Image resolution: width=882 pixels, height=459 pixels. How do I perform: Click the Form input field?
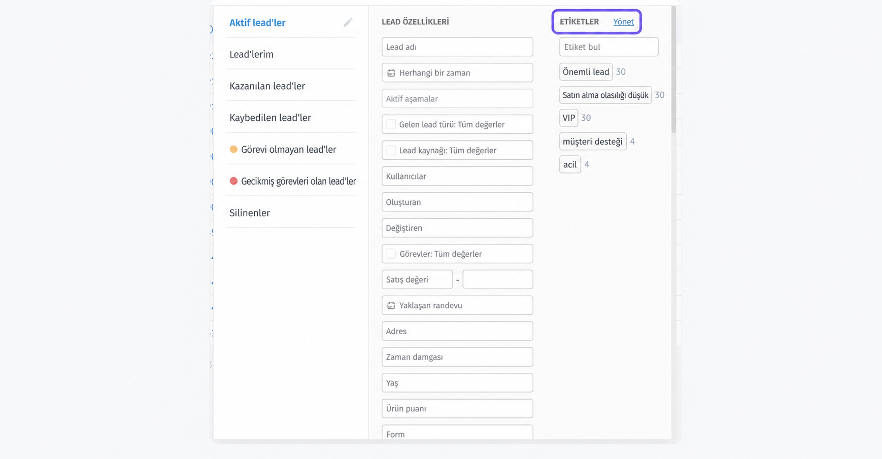tap(457, 432)
